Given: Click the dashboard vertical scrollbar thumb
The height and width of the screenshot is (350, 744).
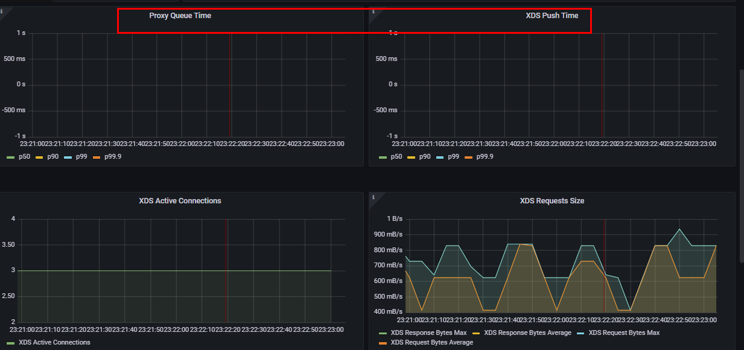Looking at the screenshot, I should [x=742, y=165].
